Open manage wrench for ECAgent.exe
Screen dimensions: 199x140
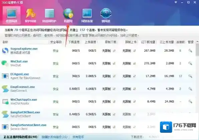click(x=190, y=76)
